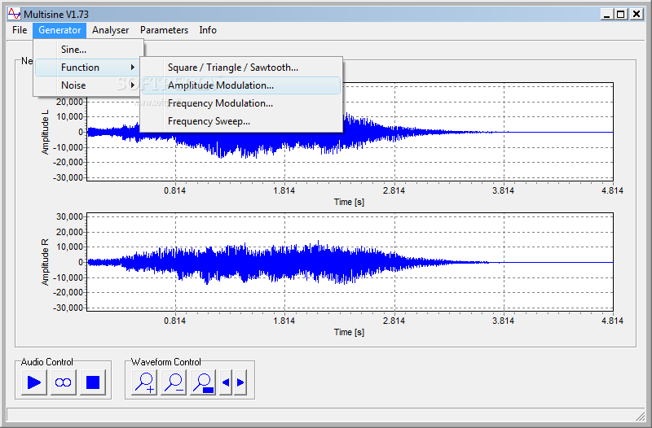Stop audio playback with the square button
Screen dimensions: 652x428
(93, 382)
